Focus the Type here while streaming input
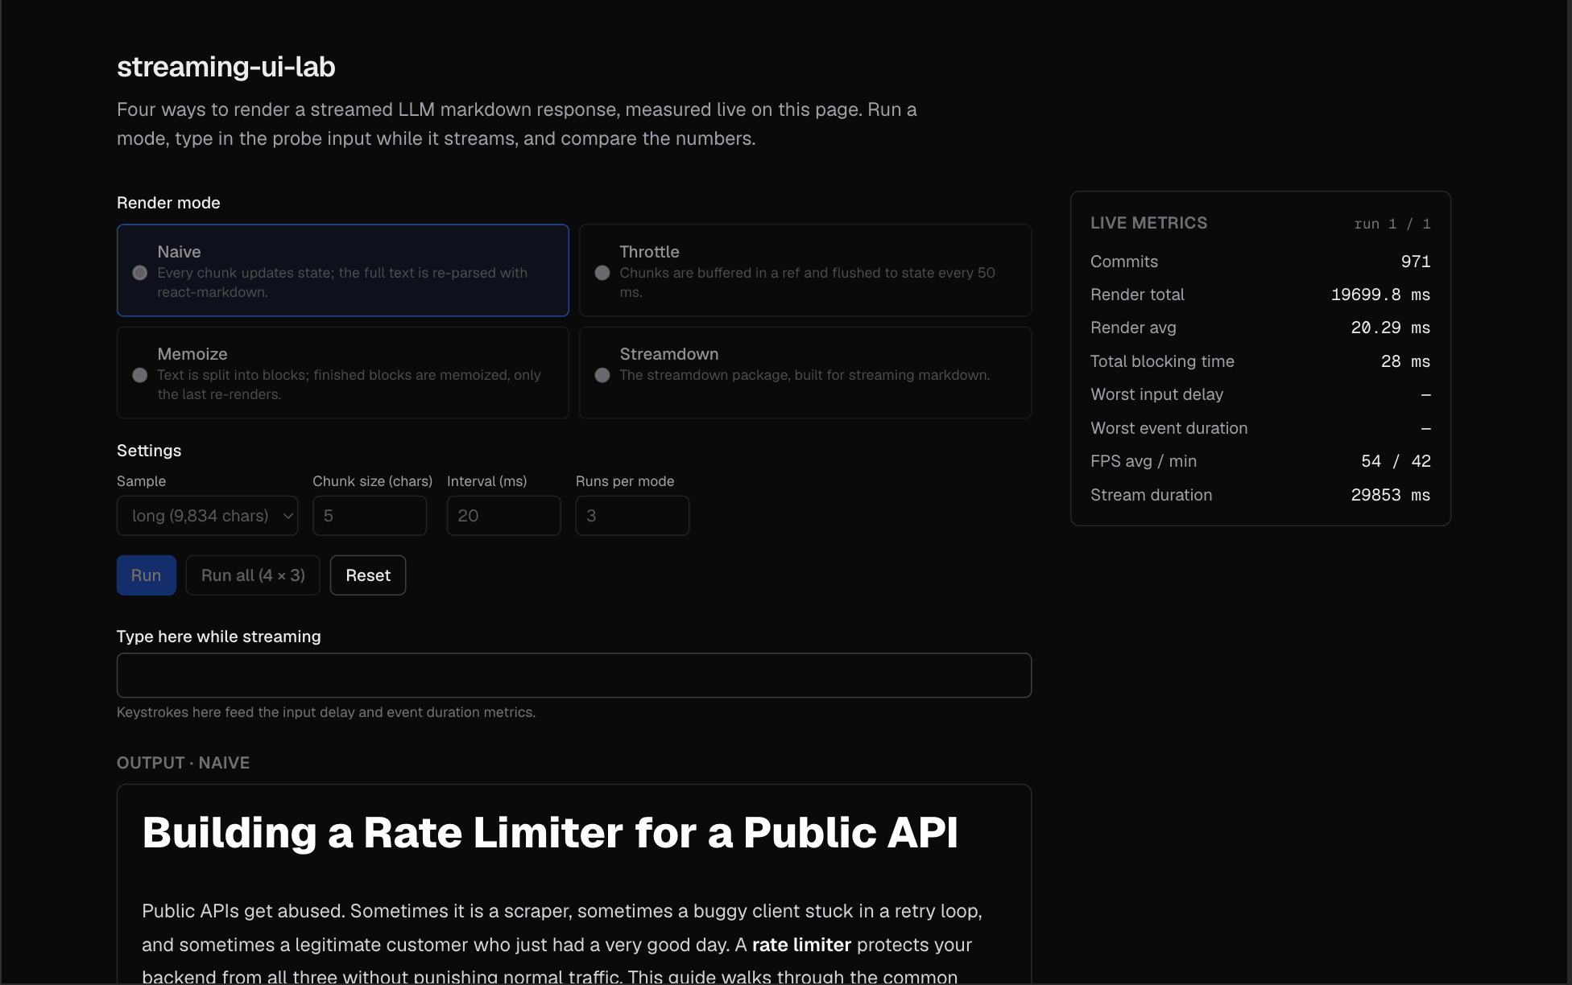The height and width of the screenshot is (985, 1572). (x=574, y=675)
